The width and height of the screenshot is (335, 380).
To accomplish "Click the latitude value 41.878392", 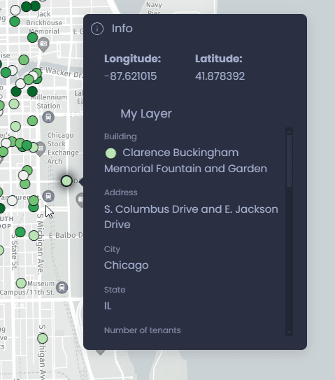I will pos(220,76).
